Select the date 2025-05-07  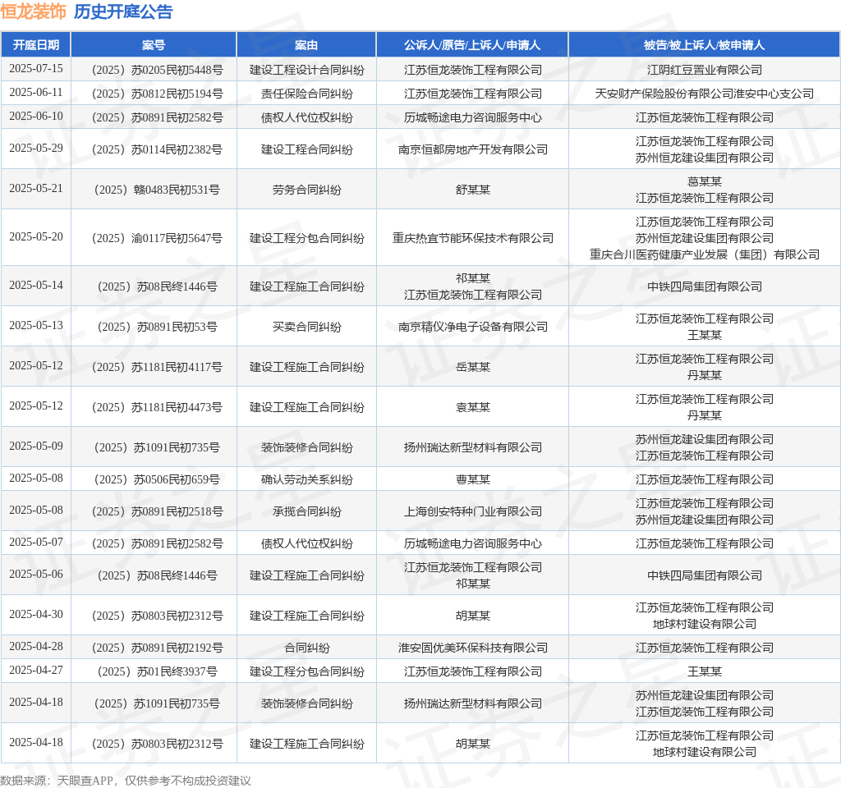point(36,542)
